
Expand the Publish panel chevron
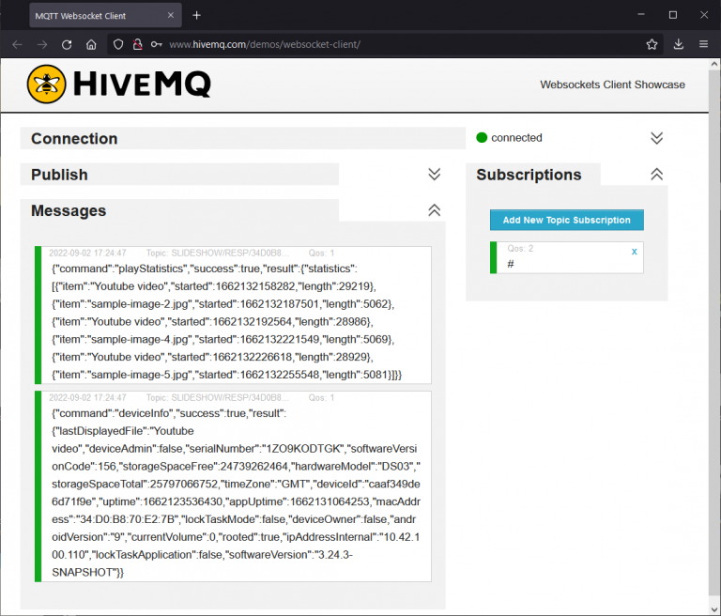pyautogui.click(x=434, y=175)
